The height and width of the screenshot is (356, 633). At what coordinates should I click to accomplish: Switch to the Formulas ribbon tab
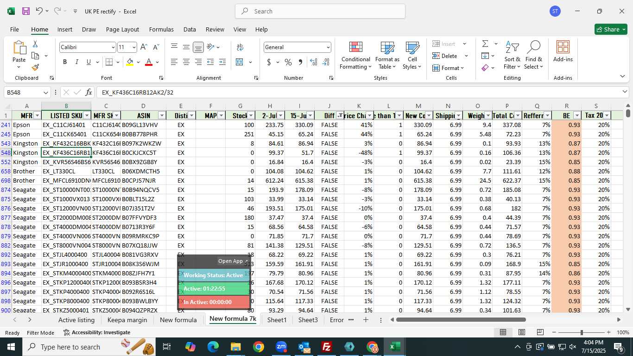point(161,29)
